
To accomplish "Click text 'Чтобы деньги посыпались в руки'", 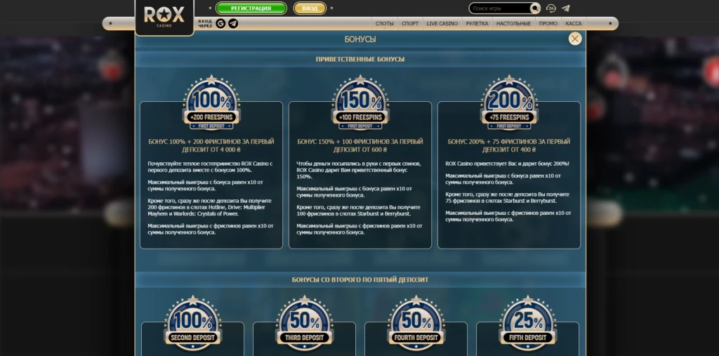I will [x=359, y=170].
